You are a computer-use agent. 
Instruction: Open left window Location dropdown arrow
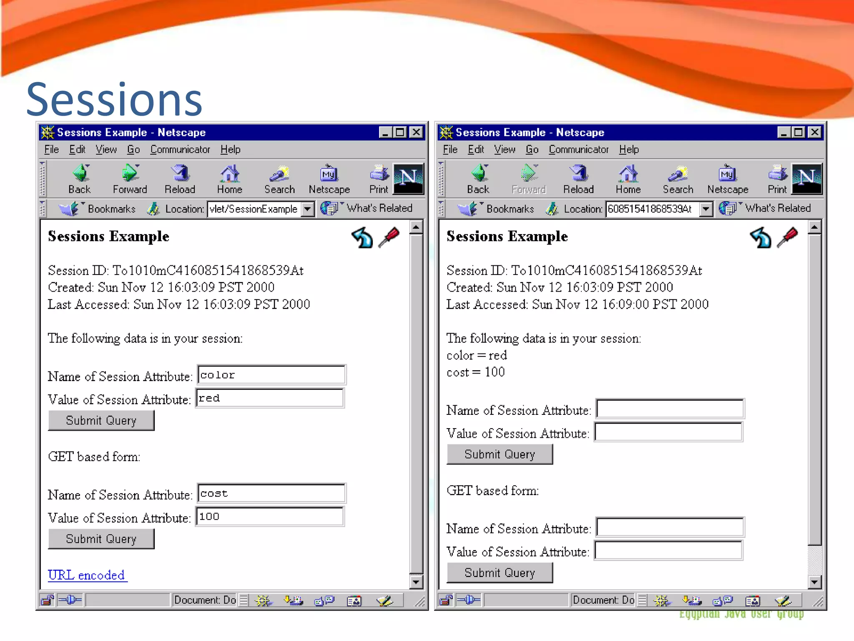click(307, 209)
